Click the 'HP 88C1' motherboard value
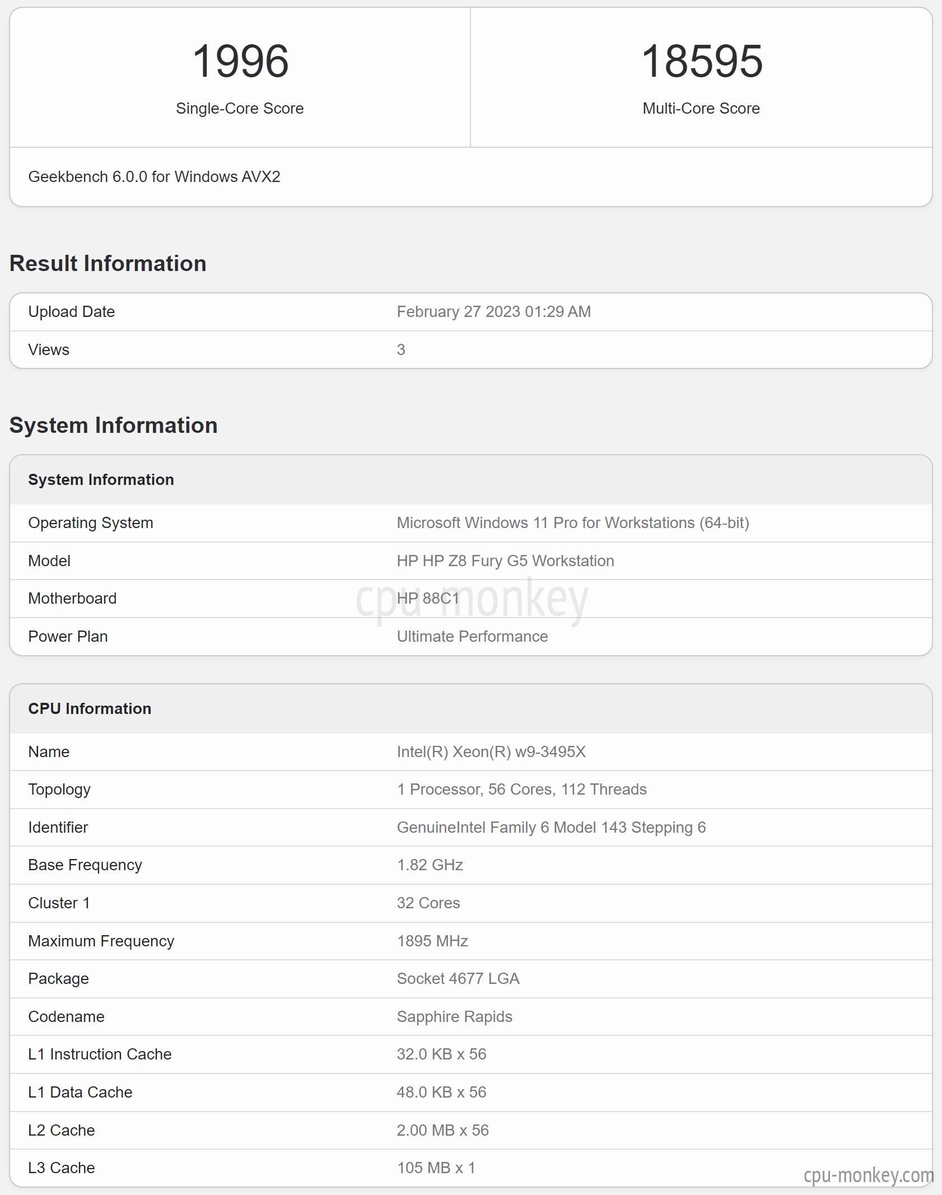 (x=428, y=598)
